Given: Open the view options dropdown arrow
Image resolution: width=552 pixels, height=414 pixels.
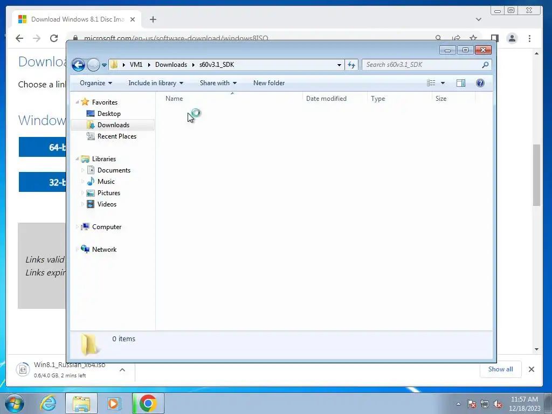Looking at the screenshot, I should [x=443, y=83].
